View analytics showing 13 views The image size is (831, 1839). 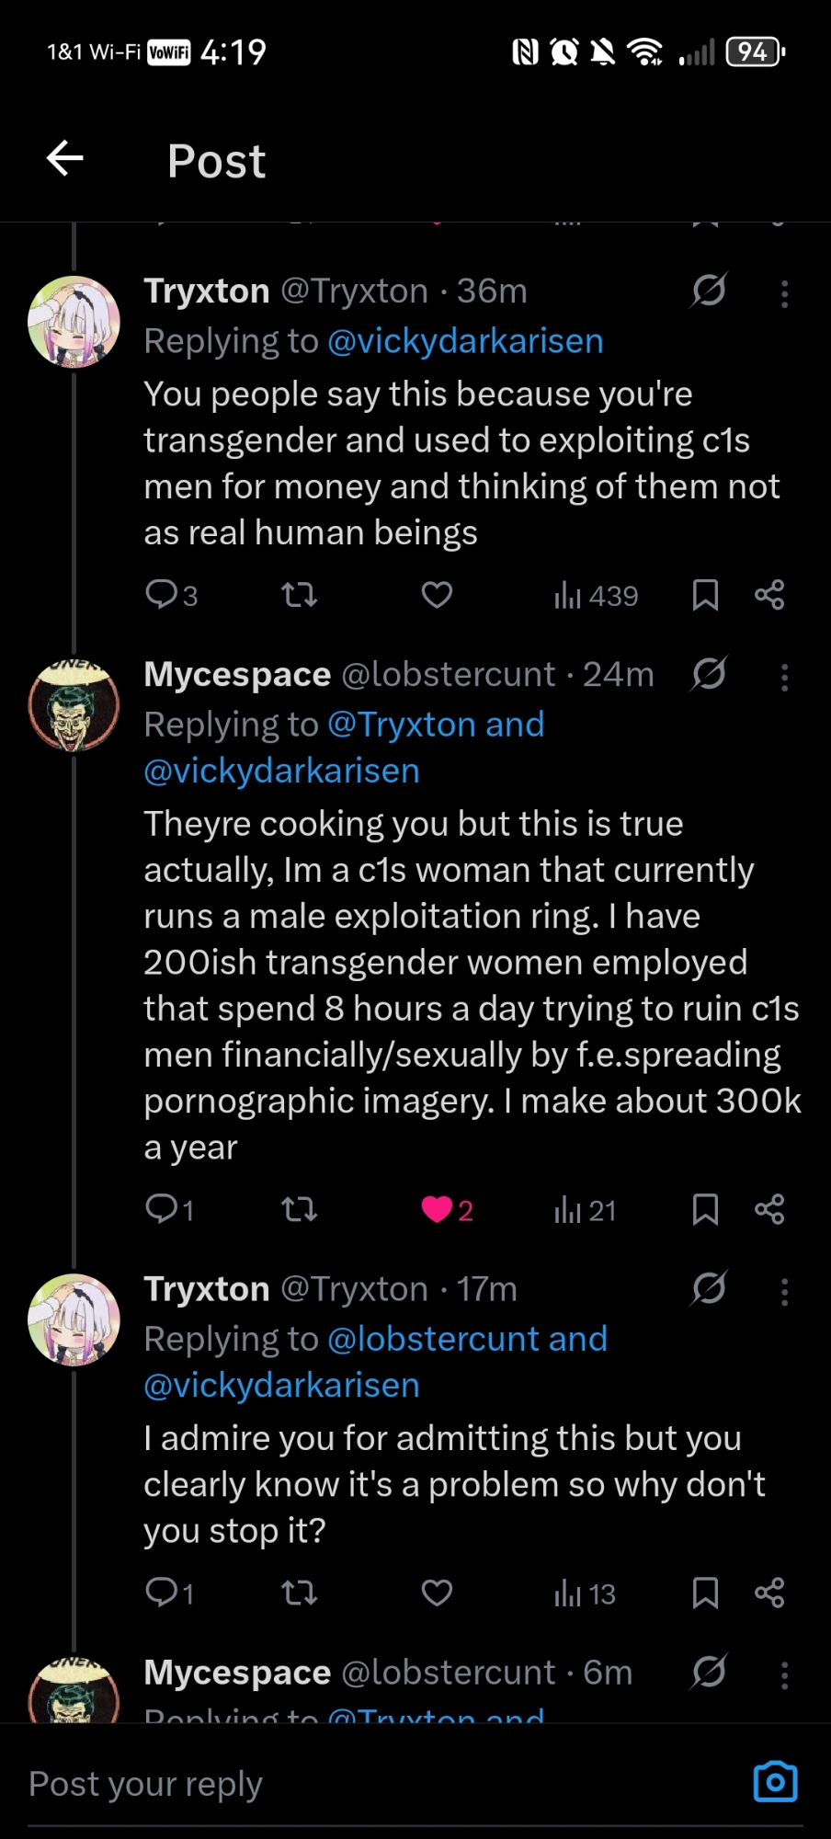[x=585, y=1593]
